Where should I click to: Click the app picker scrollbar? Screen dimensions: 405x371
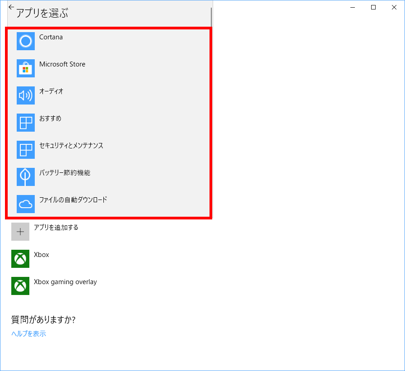[x=211, y=17]
